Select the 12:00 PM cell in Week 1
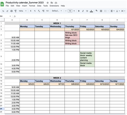The image size is (127, 115). click(12, 47)
